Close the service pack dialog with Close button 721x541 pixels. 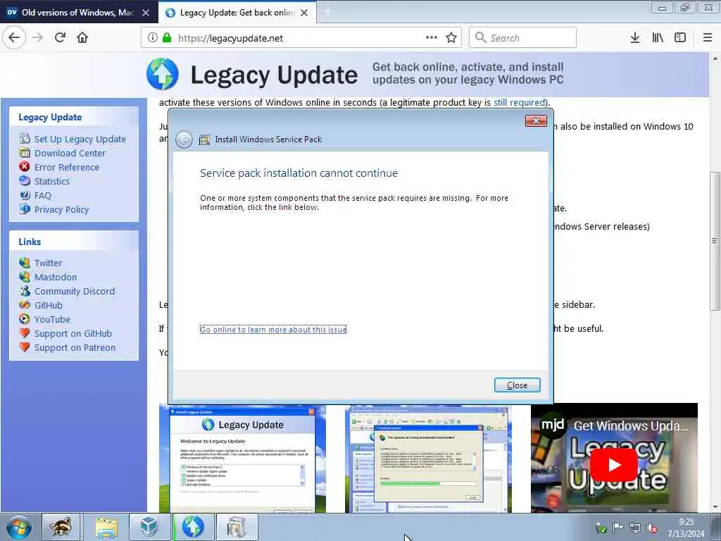[x=517, y=385]
